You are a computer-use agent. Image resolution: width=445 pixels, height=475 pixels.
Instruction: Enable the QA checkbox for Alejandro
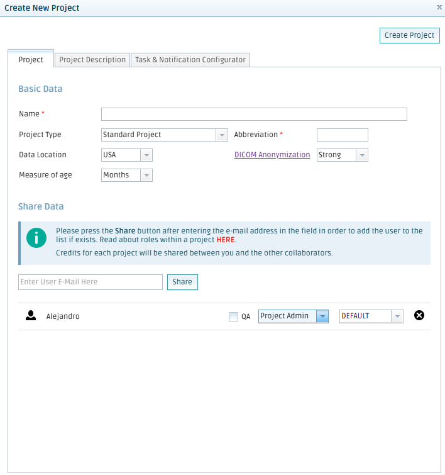click(x=233, y=316)
